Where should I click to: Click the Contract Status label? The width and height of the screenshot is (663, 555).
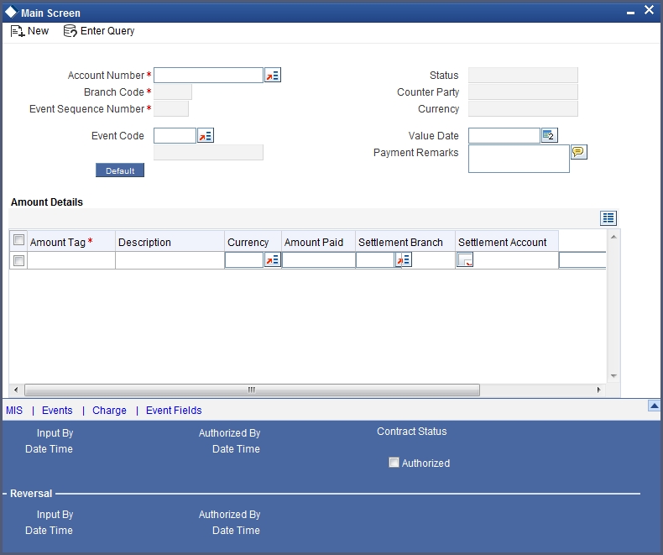click(412, 432)
